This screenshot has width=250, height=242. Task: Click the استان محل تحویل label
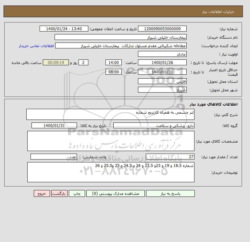coord(222,82)
